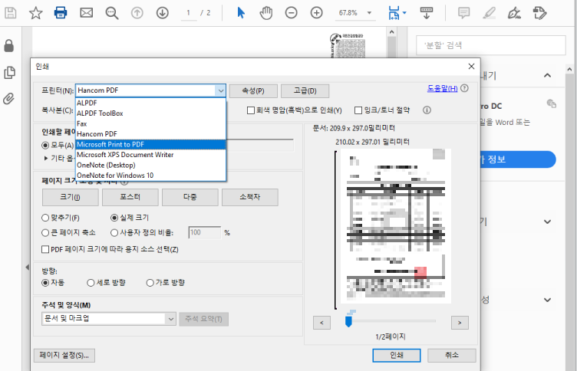Select the 실제 크기 radio button

pyautogui.click(x=114, y=218)
